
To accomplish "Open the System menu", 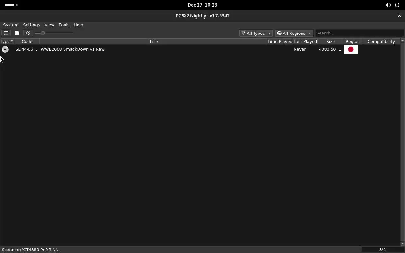I will pos(11,25).
